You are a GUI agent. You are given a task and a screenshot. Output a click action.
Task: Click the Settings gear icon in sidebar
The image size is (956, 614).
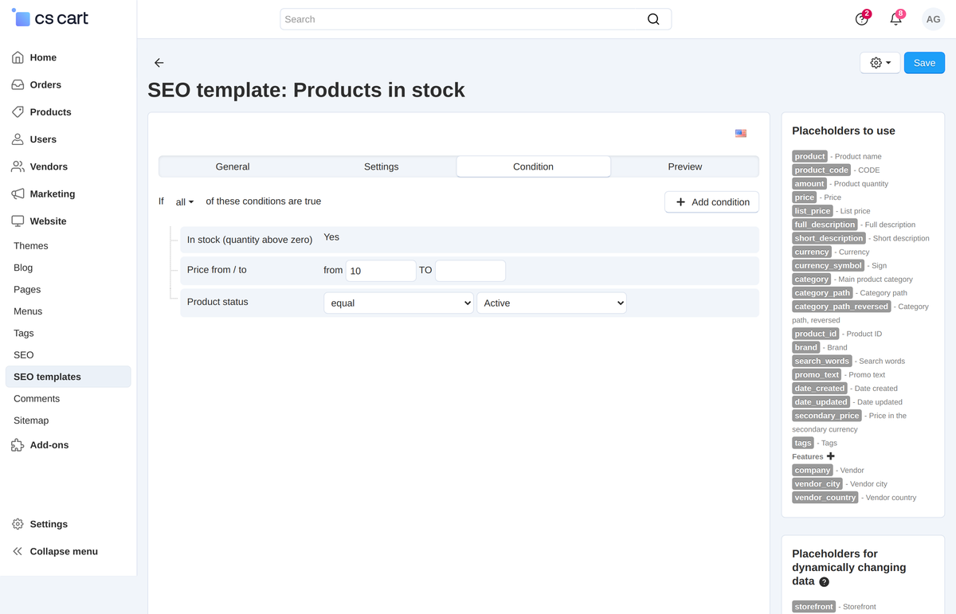point(18,524)
